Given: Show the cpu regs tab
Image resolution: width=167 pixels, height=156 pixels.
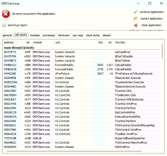Looking at the screenshot, I should click(78, 35).
